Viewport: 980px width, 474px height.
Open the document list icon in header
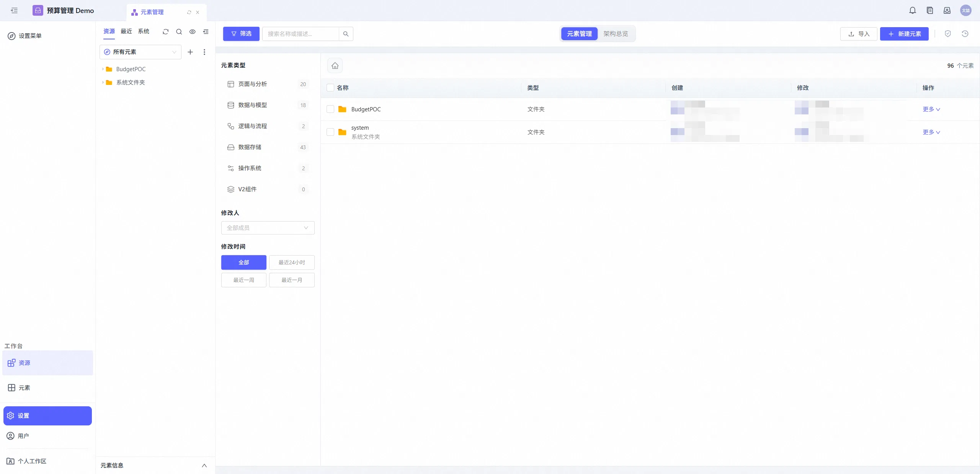coord(930,10)
